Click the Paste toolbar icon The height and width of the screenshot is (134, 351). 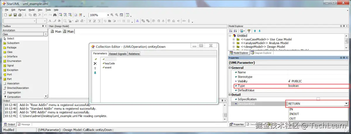pyautogui.click(x=35, y=15)
